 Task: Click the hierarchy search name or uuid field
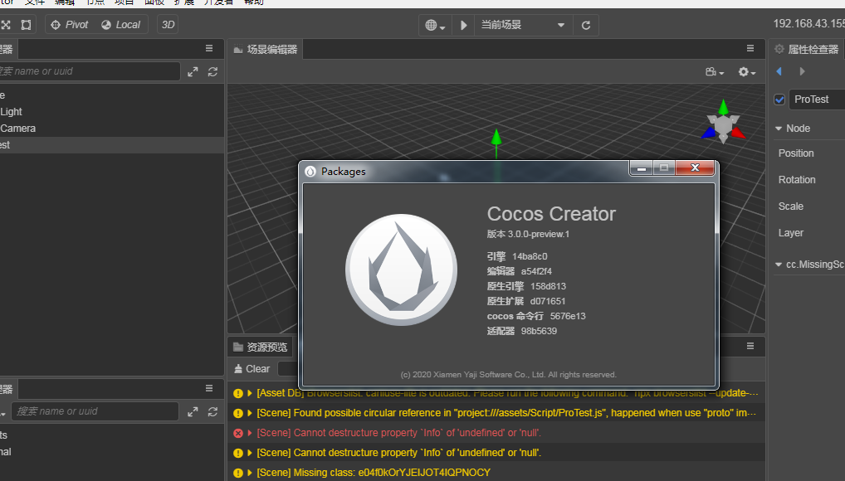tap(90, 71)
